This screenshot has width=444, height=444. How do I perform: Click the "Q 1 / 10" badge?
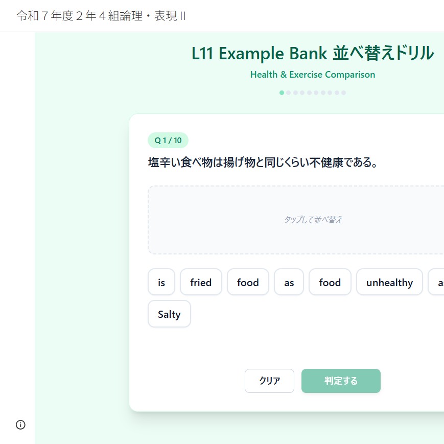tap(168, 140)
